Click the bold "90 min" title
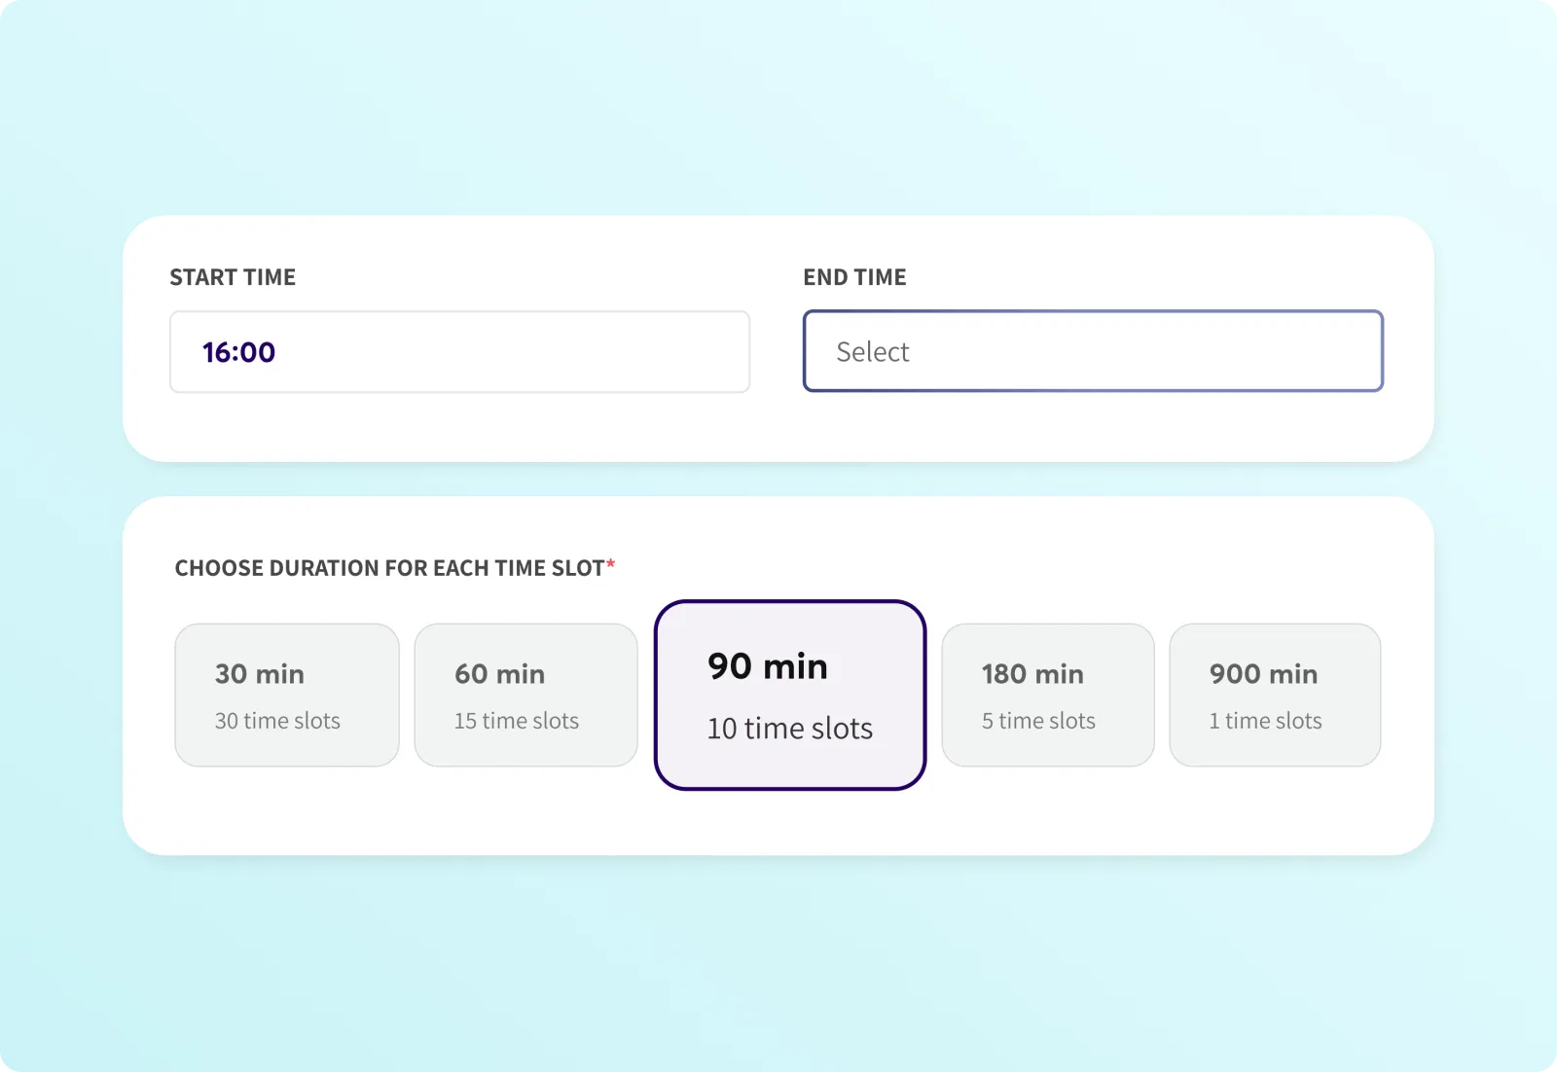The height and width of the screenshot is (1072, 1557). pyautogui.click(x=767, y=667)
